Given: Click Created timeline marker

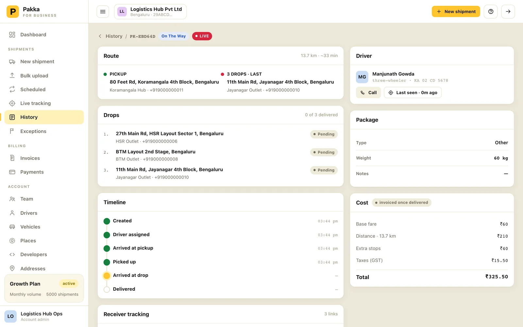Looking at the screenshot, I should point(107,221).
